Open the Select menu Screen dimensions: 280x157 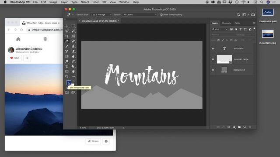coord(85,2)
